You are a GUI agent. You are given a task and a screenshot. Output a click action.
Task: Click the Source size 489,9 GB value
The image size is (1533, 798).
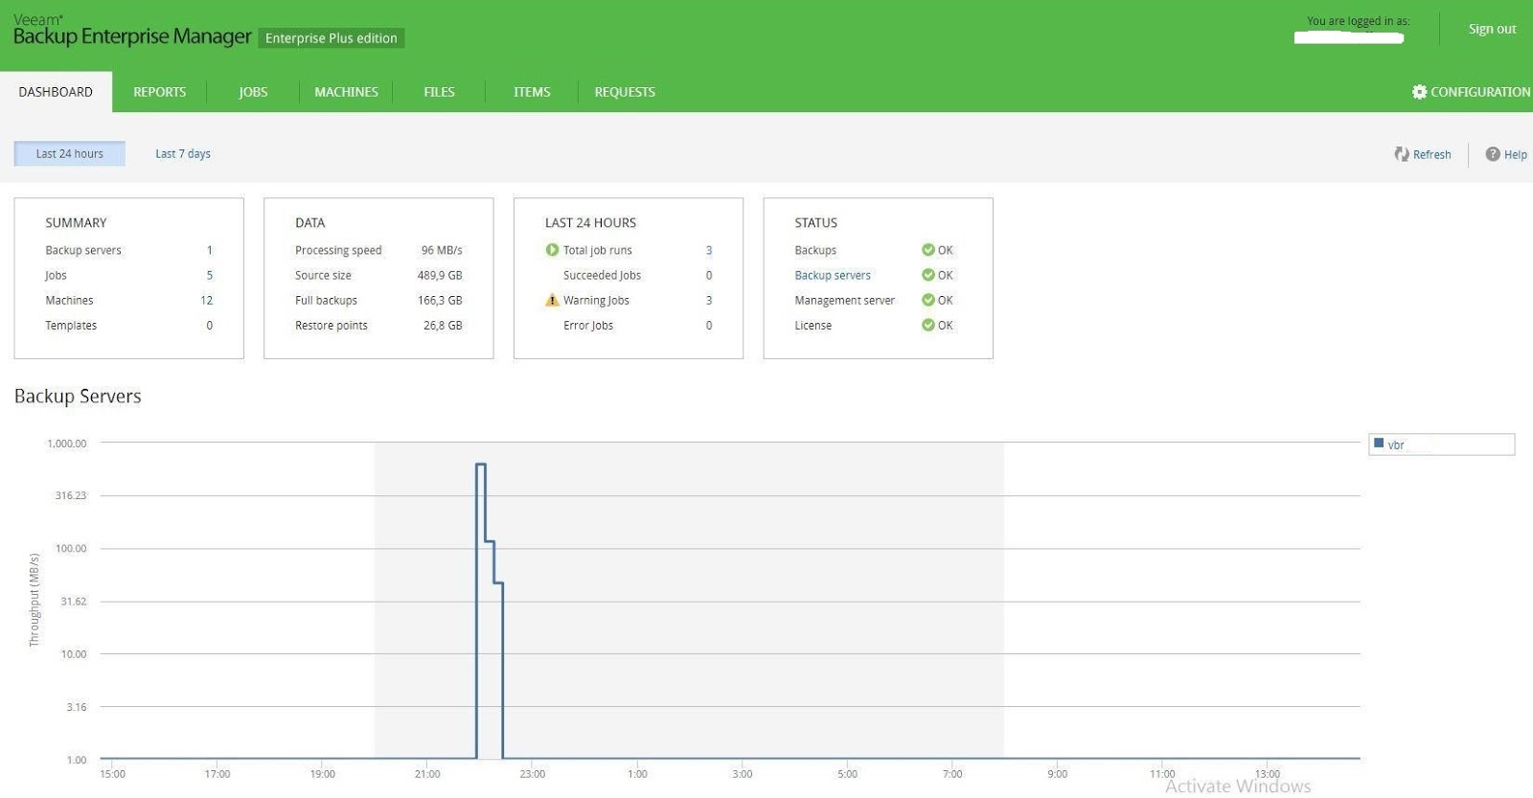click(x=440, y=275)
